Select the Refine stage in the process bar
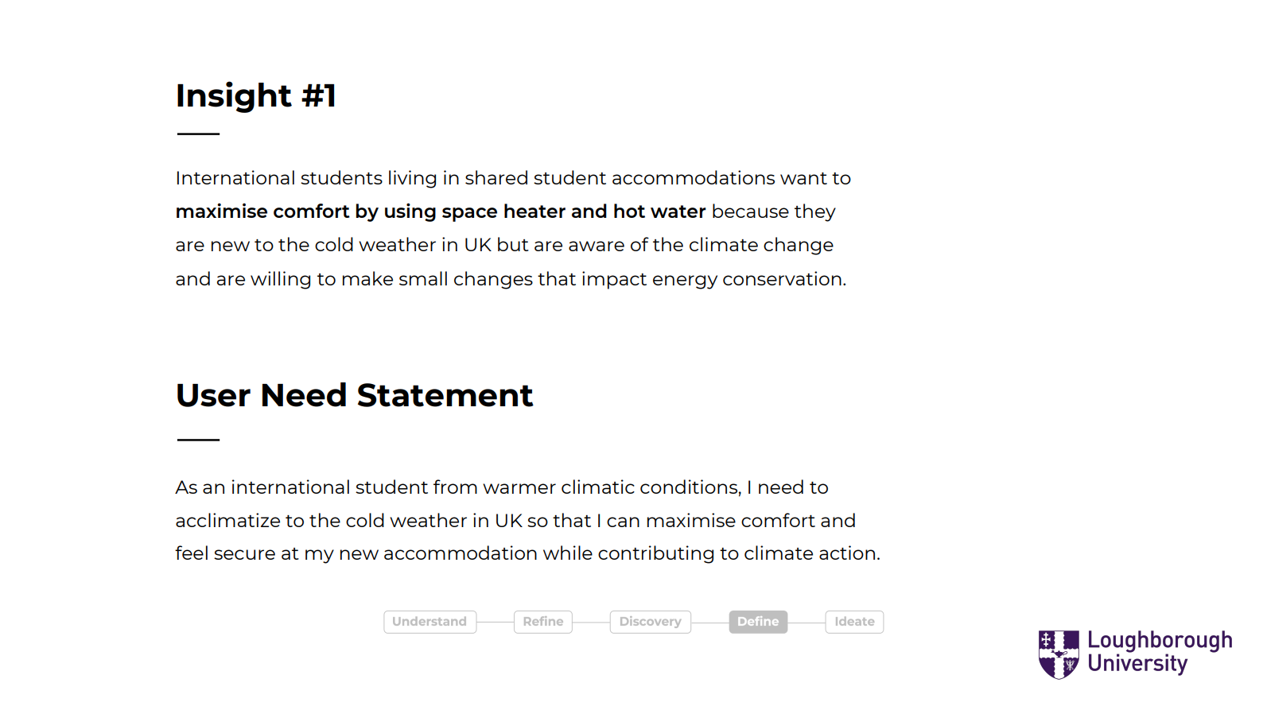This screenshot has height=710, width=1267. click(x=543, y=622)
